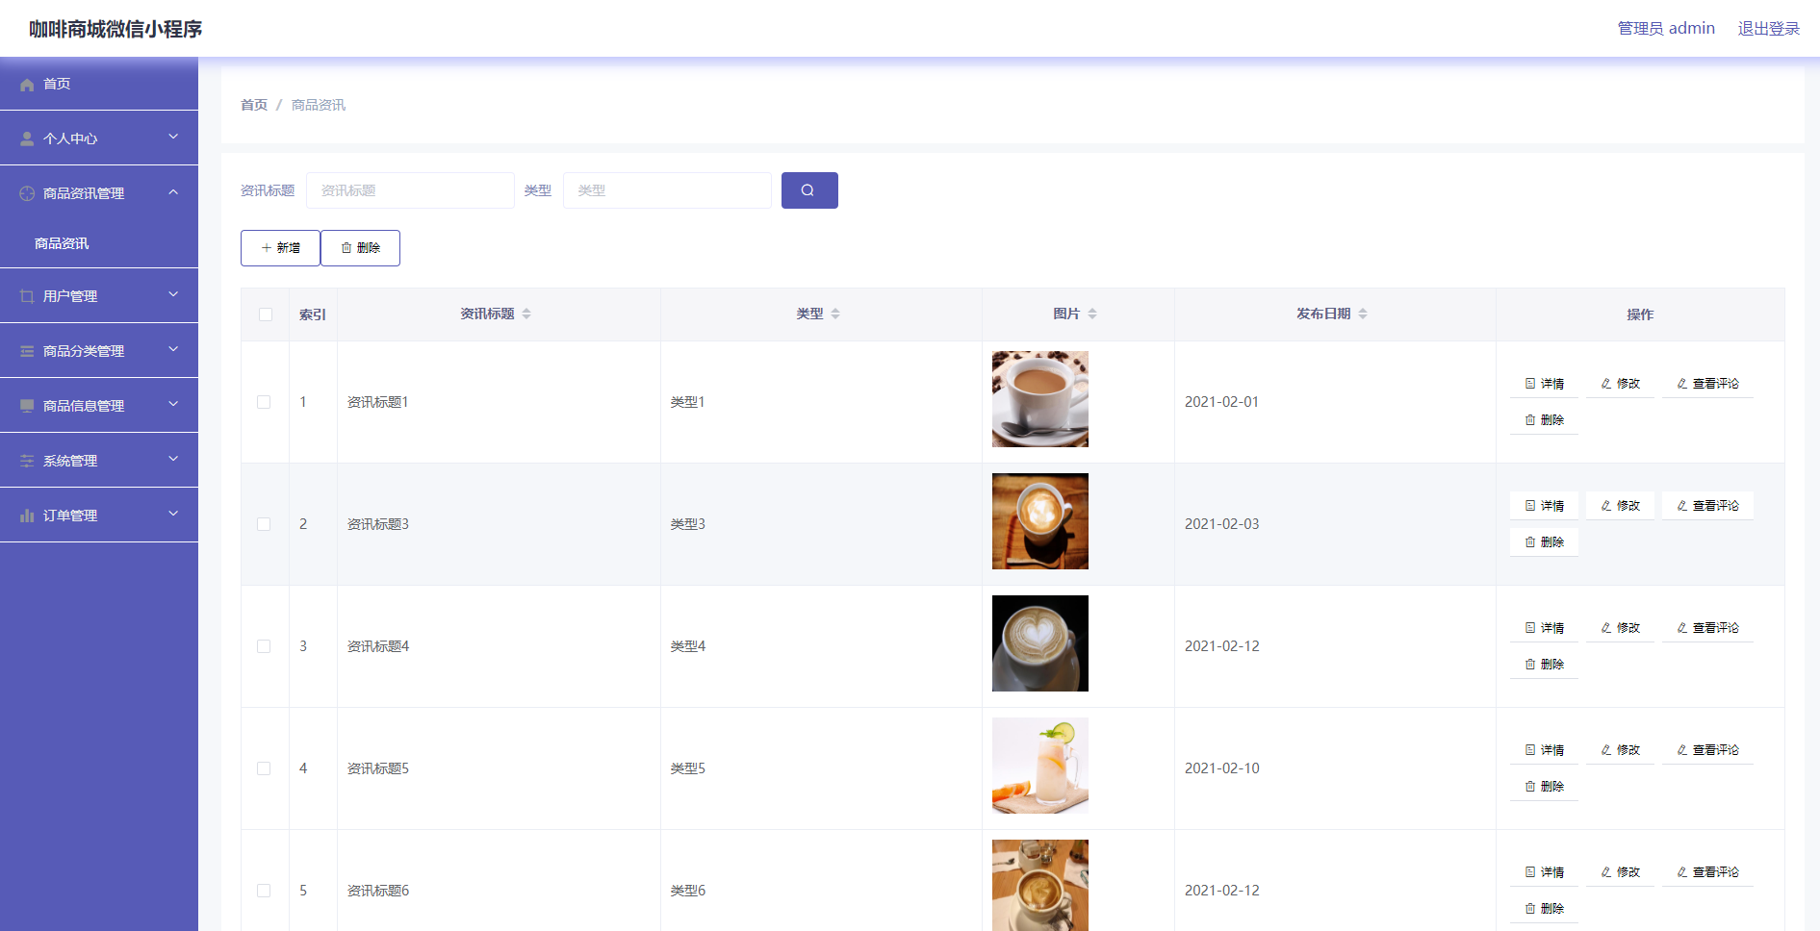The image size is (1820, 931).
Task: Open the coffee thumbnail in 资讯标题1 row
Action: [1040, 399]
